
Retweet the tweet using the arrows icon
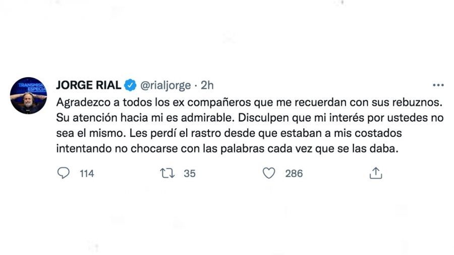pyautogui.click(x=166, y=173)
